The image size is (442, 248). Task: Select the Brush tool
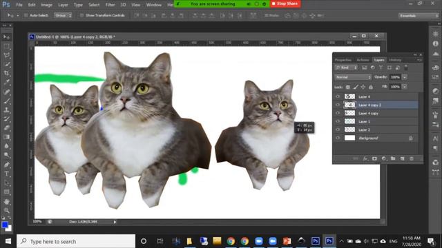click(6, 101)
